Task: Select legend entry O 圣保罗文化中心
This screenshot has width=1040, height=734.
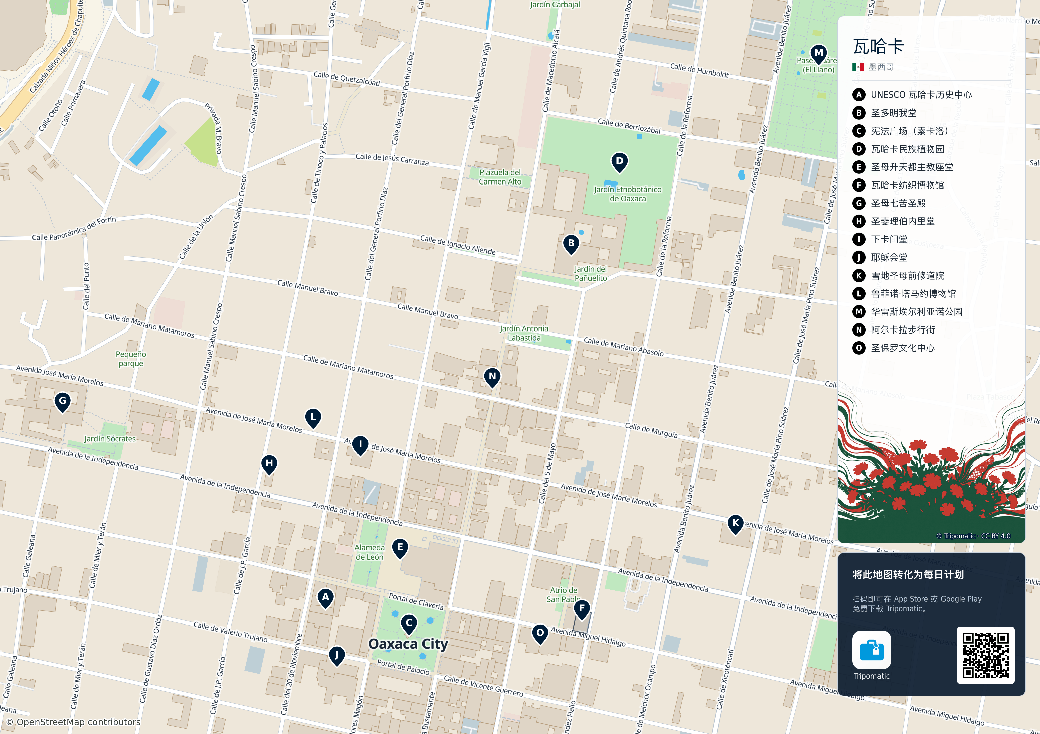Action: [894, 348]
